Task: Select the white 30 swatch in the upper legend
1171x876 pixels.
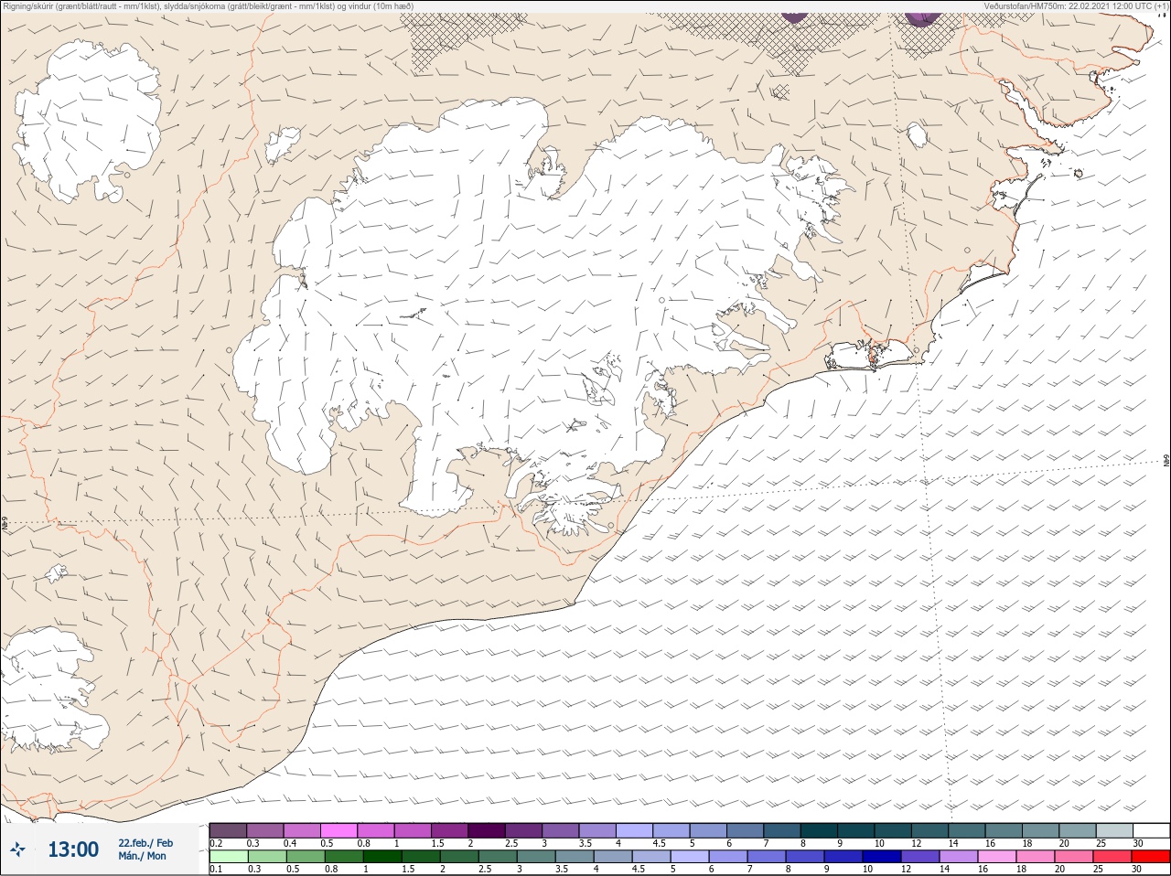Action: click(x=1151, y=830)
